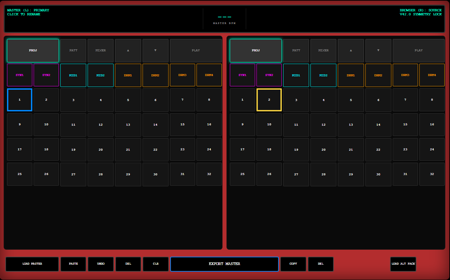The width and height of the screenshot is (450, 280).
Task: Select slot 2 in Browser grid
Action: pyautogui.click(x=269, y=100)
